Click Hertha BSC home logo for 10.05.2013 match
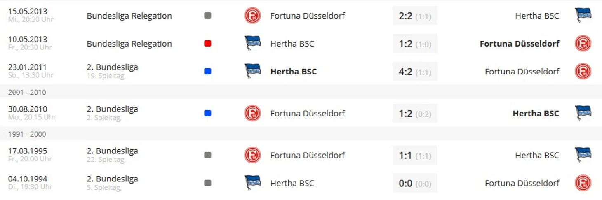602x200 pixels. 252,43
